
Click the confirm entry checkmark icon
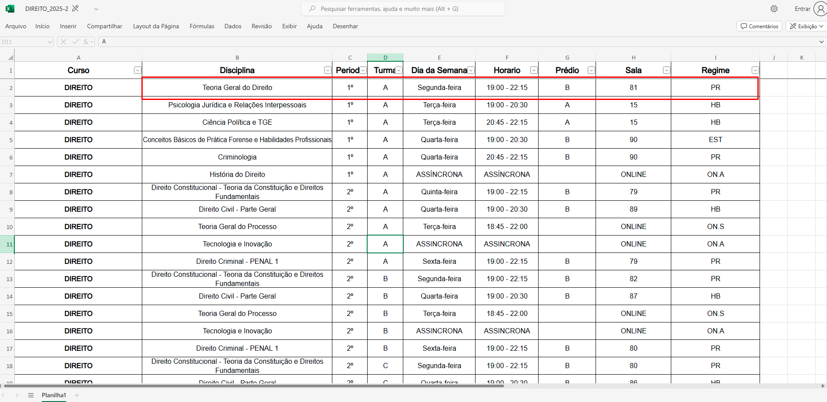coord(76,42)
